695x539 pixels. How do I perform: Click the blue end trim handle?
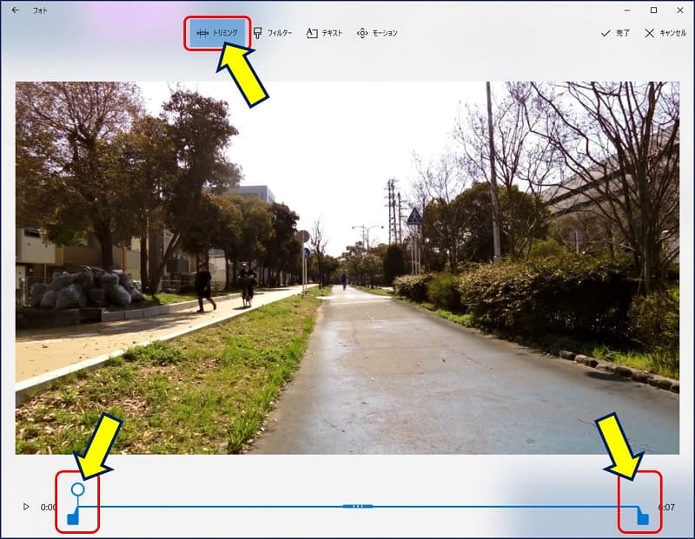[x=642, y=517]
